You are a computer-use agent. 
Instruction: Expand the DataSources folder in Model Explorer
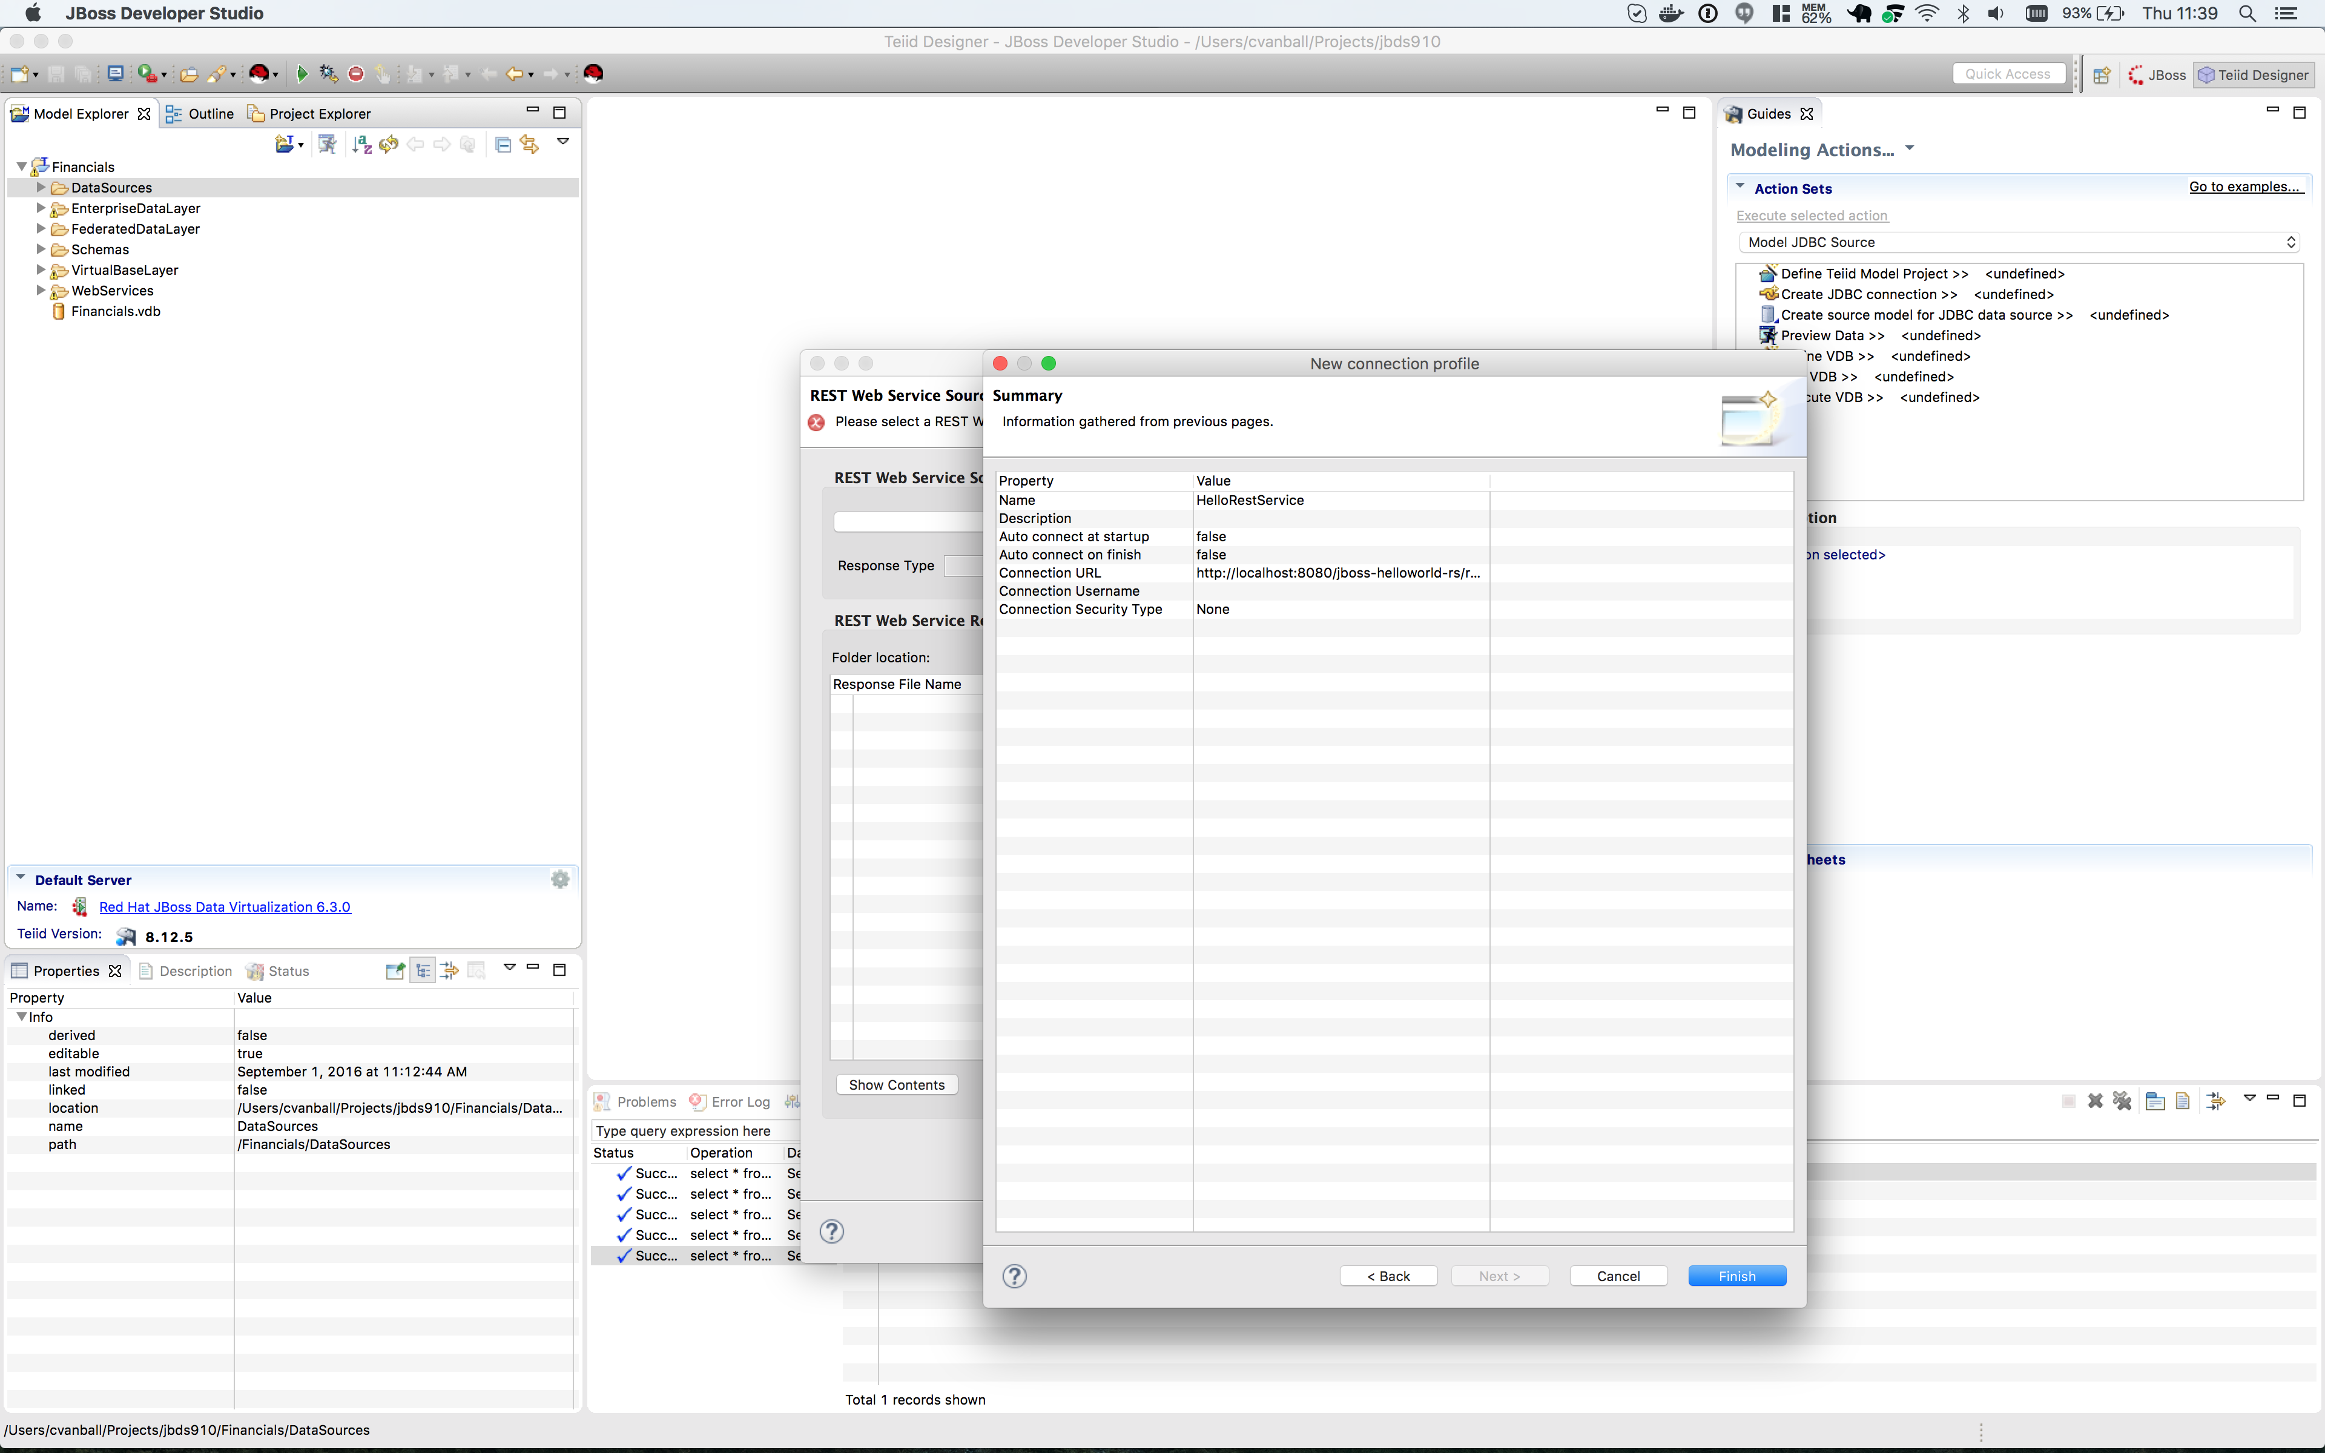[x=39, y=188]
